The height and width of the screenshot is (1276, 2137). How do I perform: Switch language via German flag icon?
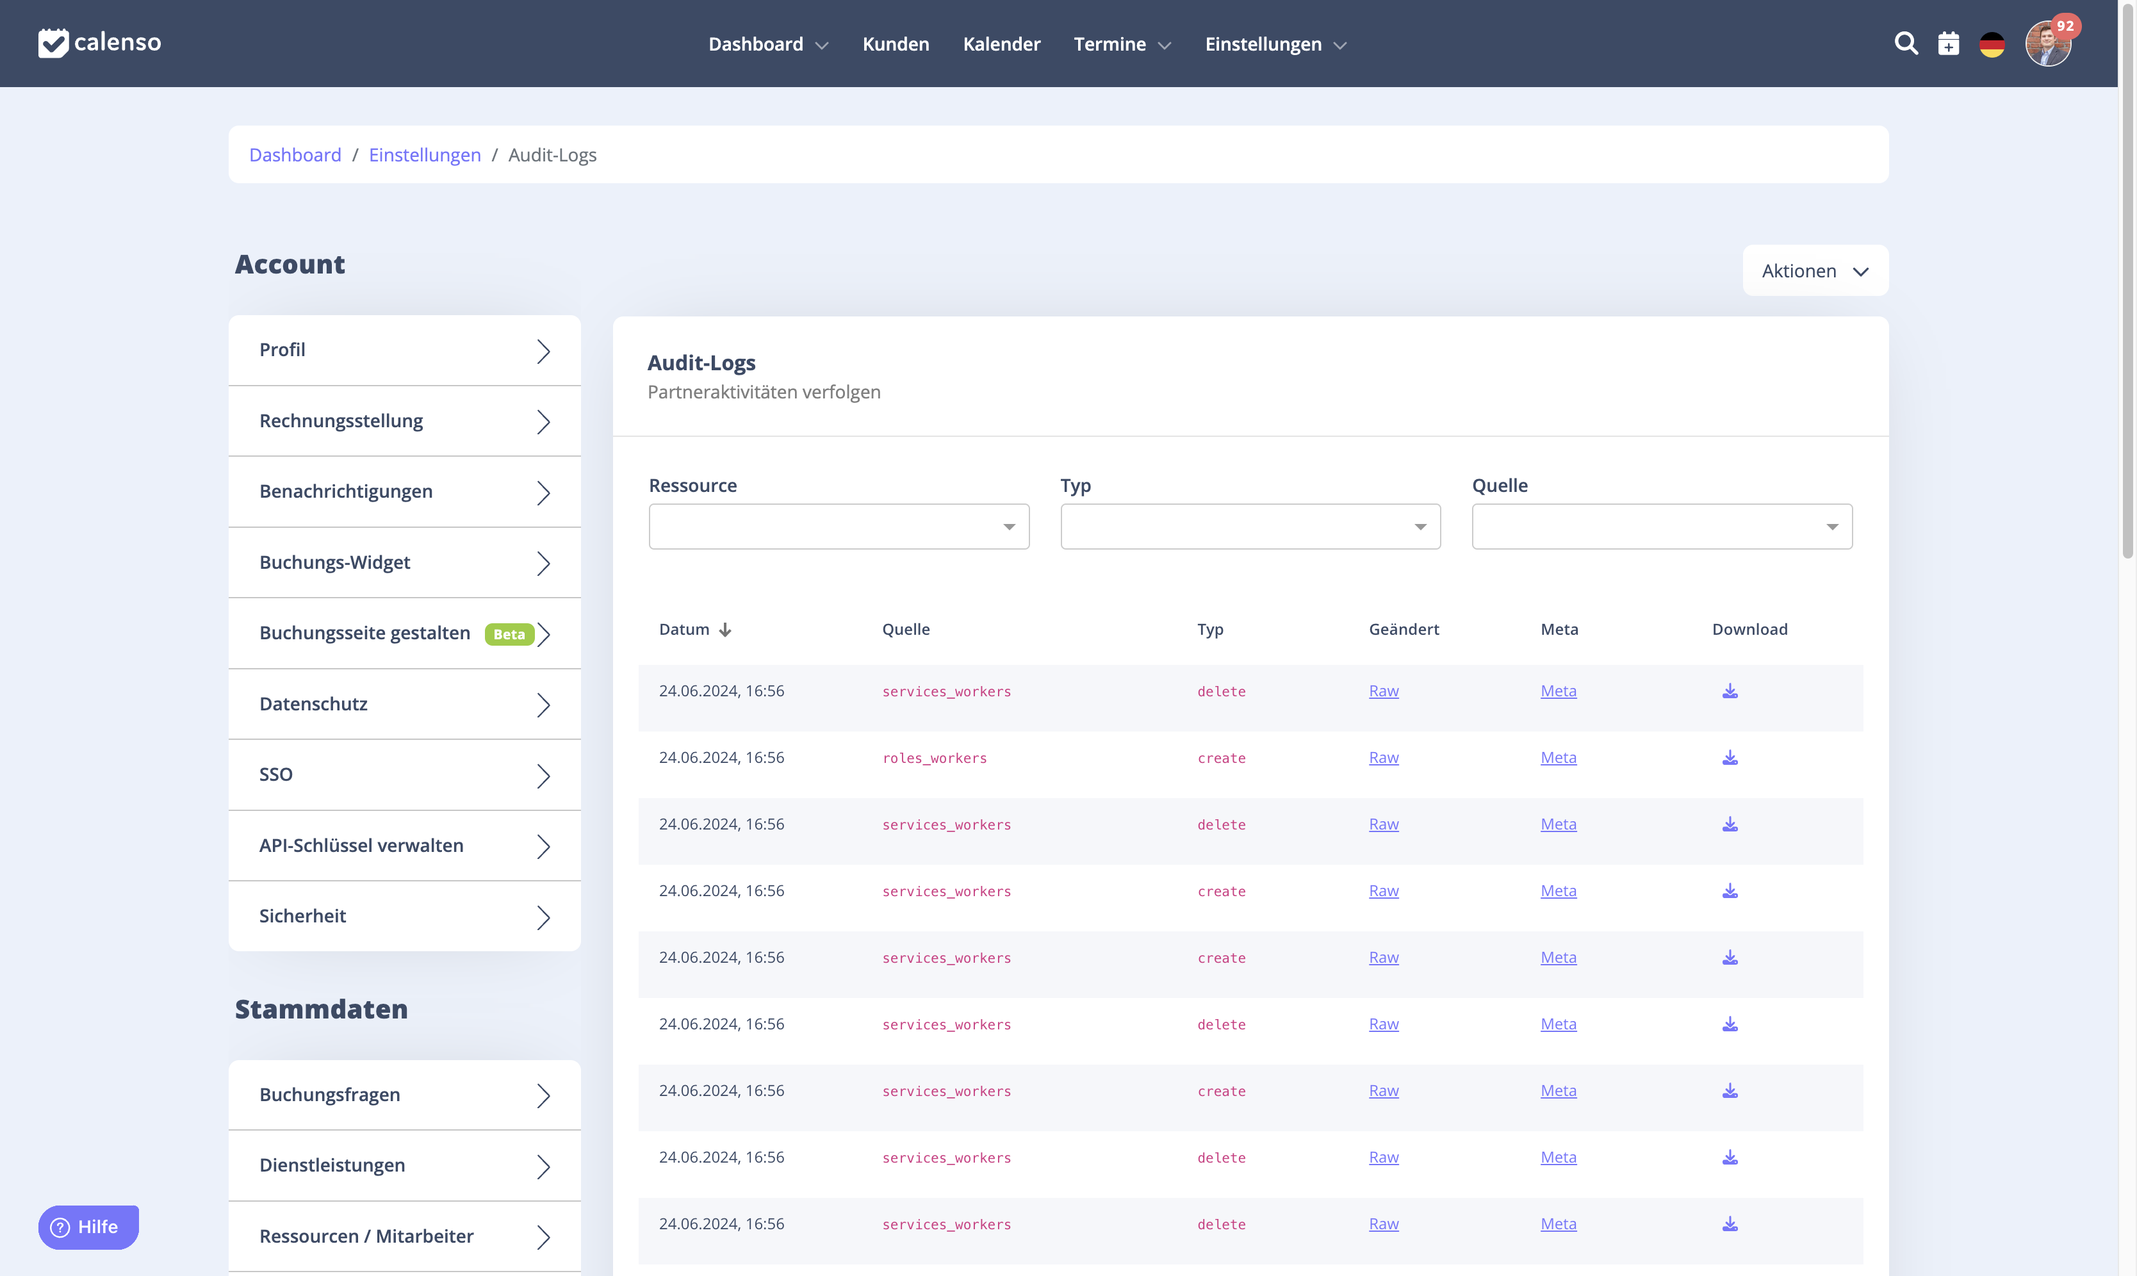point(1992,44)
